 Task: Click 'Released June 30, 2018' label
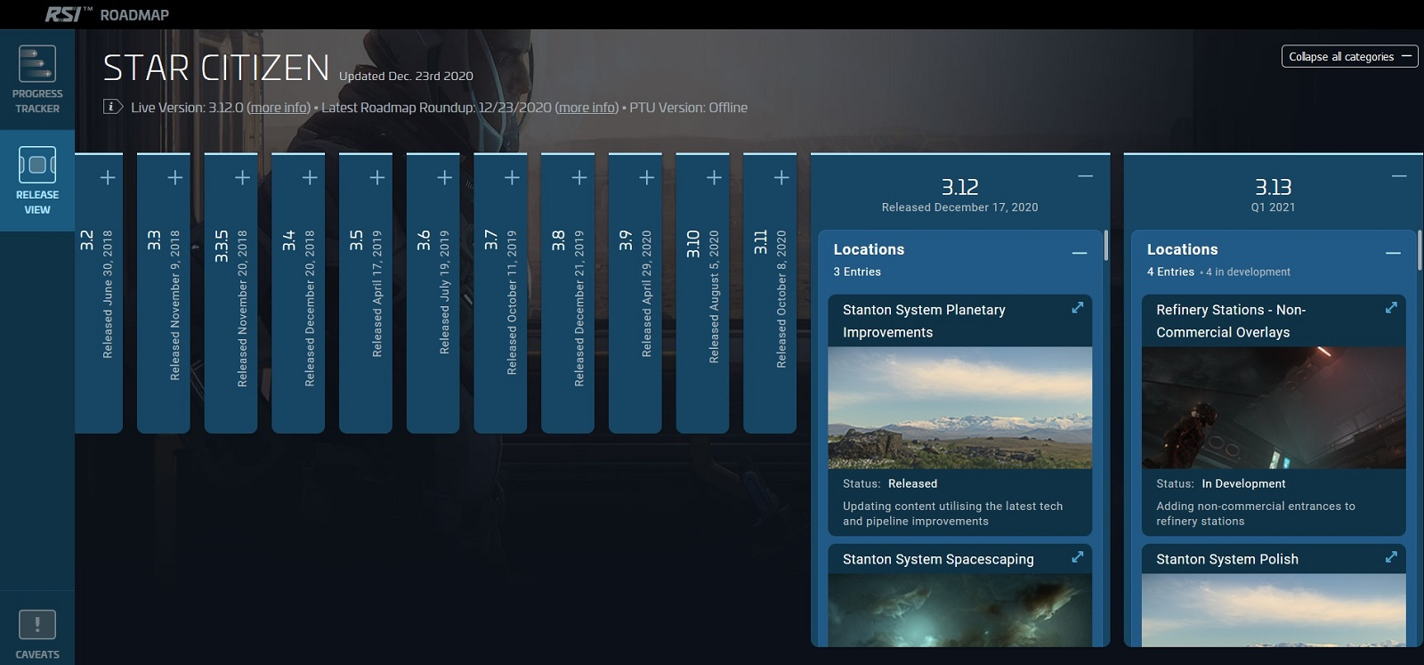click(108, 294)
